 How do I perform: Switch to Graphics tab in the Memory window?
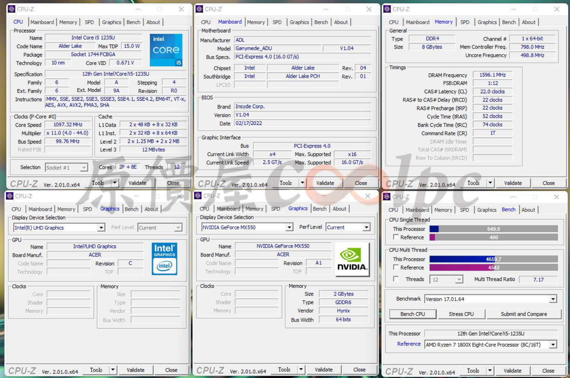pyautogui.click(x=487, y=22)
